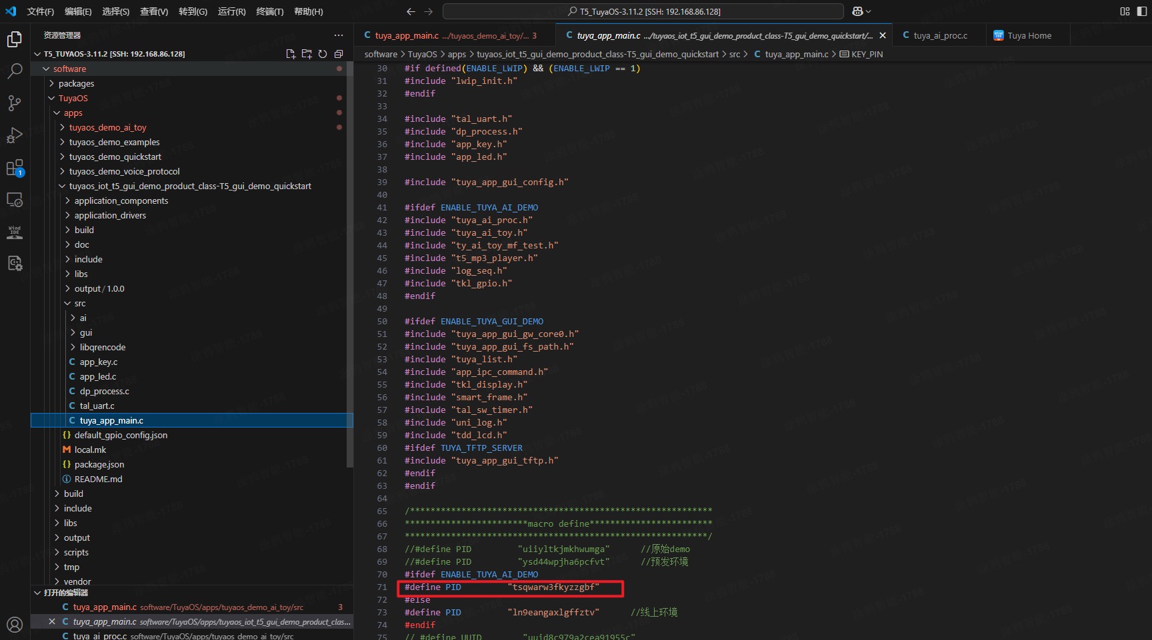The width and height of the screenshot is (1152, 640).
Task: Refresh the explorer file tree
Action: (x=323, y=54)
